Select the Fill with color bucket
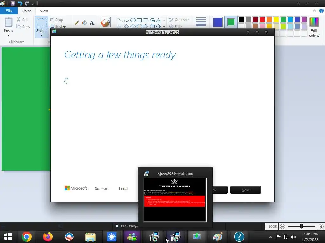This screenshot has height=243, width=325. [84, 22]
